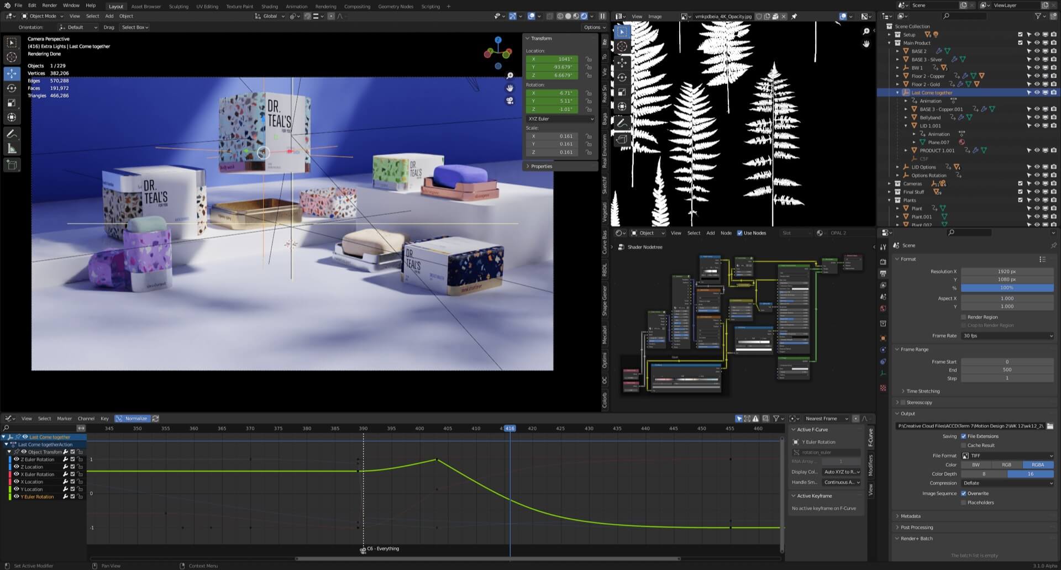Expand the Time Stretching subpanel
This screenshot has height=570, width=1061.
(922, 391)
